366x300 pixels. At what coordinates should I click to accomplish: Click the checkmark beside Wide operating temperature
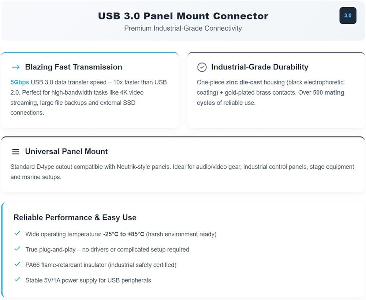[x=17, y=233]
